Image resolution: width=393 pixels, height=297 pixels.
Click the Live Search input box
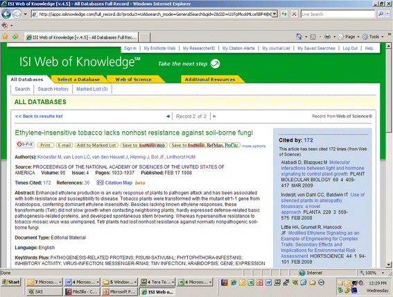[338, 15]
